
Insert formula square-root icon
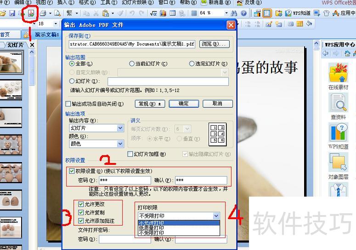point(153,13)
